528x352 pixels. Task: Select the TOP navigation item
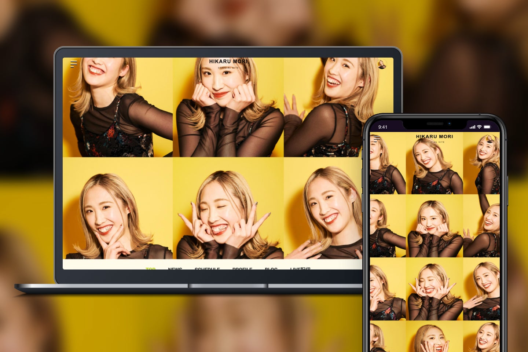tap(150, 269)
